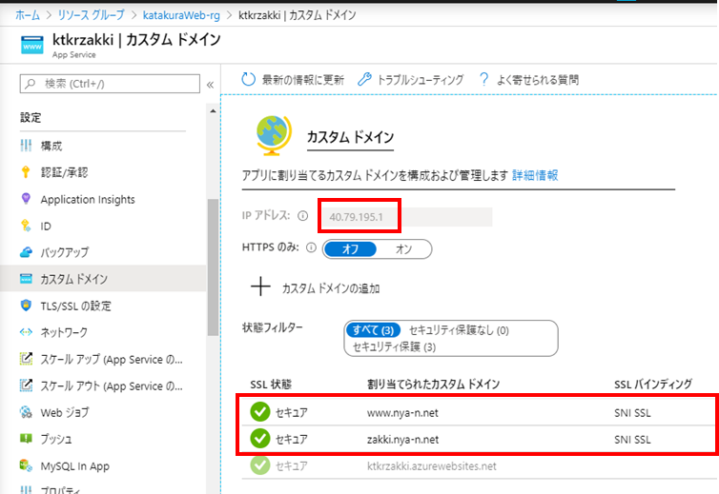
Task: Click the ネットワーク arrows icon
Action: (x=26, y=332)
